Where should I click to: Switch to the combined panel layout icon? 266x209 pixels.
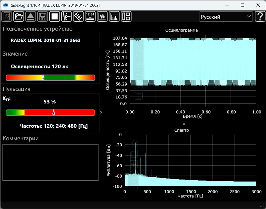coord(126,16)
